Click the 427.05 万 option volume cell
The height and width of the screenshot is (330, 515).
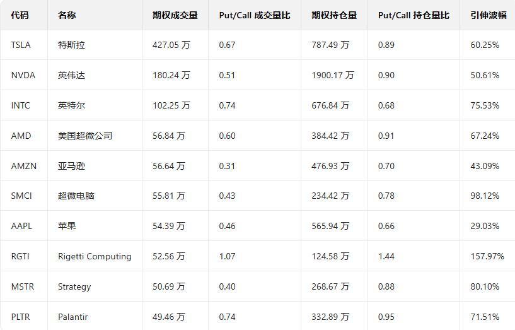click(x=171, y=45)
